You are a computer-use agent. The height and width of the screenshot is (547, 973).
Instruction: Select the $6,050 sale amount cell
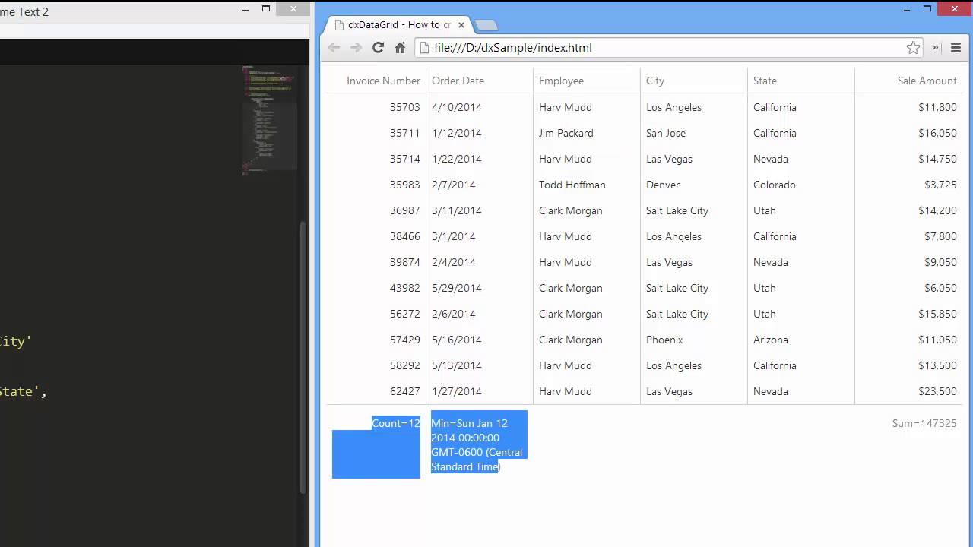(x=940, y=288)
